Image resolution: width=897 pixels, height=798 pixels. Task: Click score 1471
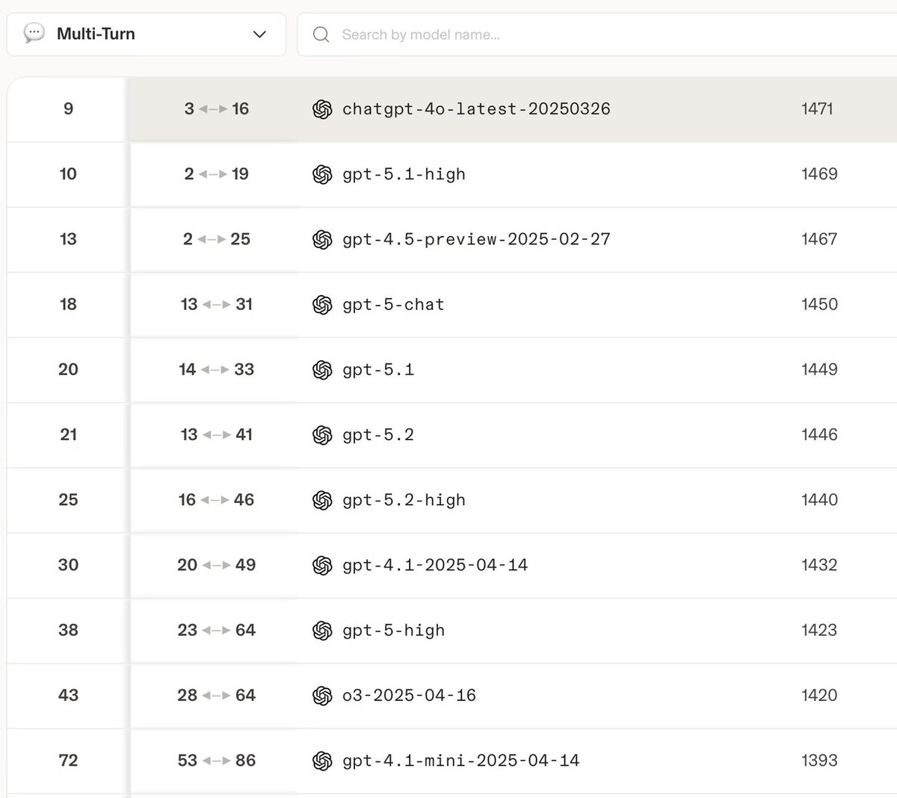click(x=818, y=109)
